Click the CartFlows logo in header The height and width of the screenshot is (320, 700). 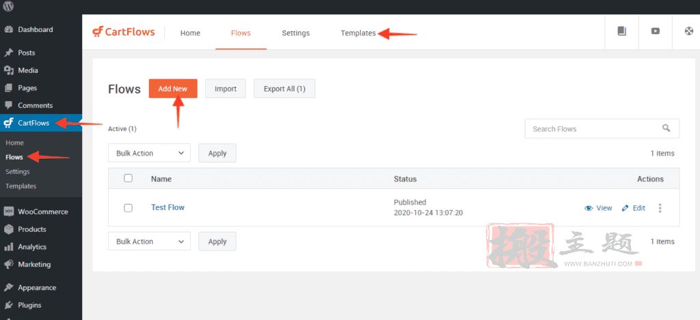coord(124,32)
